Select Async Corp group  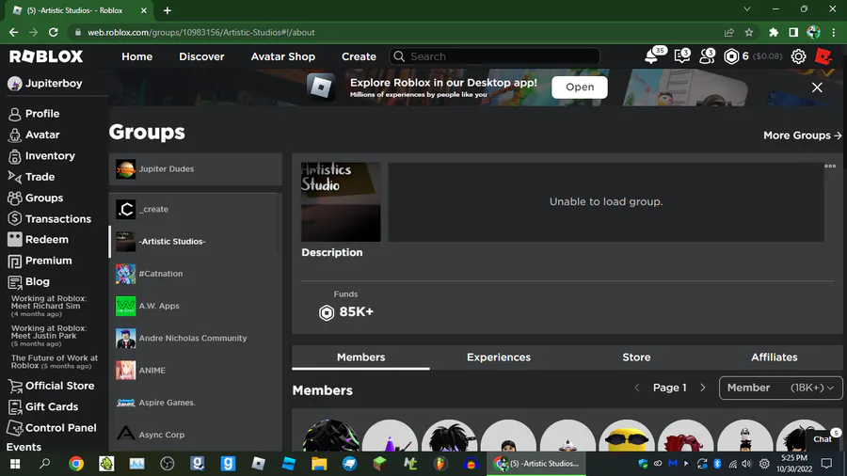point(193,435)
